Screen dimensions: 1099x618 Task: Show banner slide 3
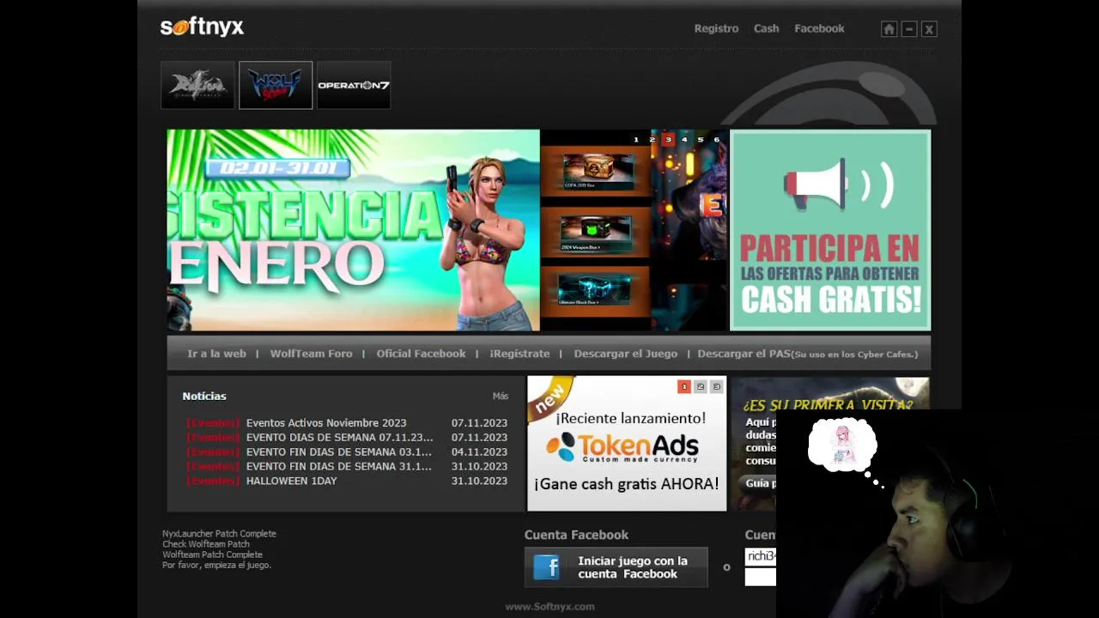(x=668, y=139)
